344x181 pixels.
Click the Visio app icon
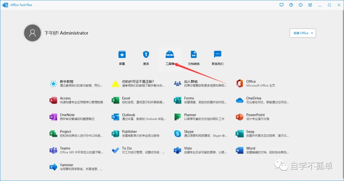click(x=177, y=150)
